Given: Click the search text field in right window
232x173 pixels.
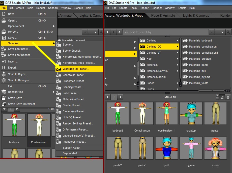Looking at the screenshot, I should pos(166,32).
